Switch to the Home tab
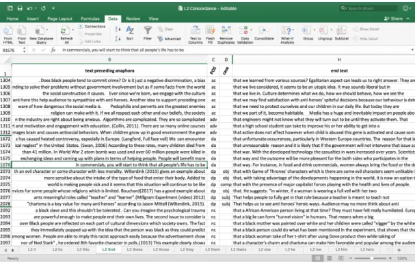This screenshot has height=267, width=415. pos(12,18)
